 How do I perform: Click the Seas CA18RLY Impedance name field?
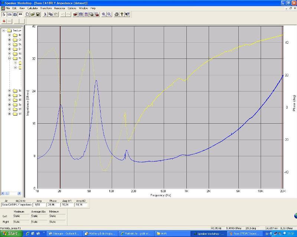tap(17, 205)
